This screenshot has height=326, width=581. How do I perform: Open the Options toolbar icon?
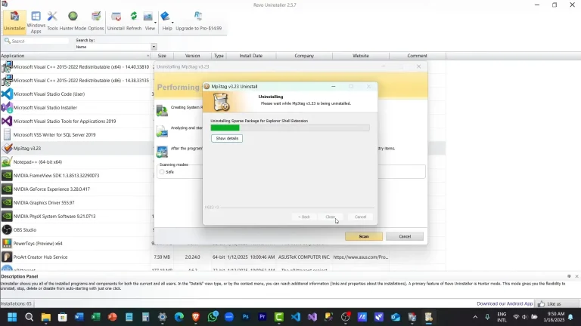pos(96,21)
